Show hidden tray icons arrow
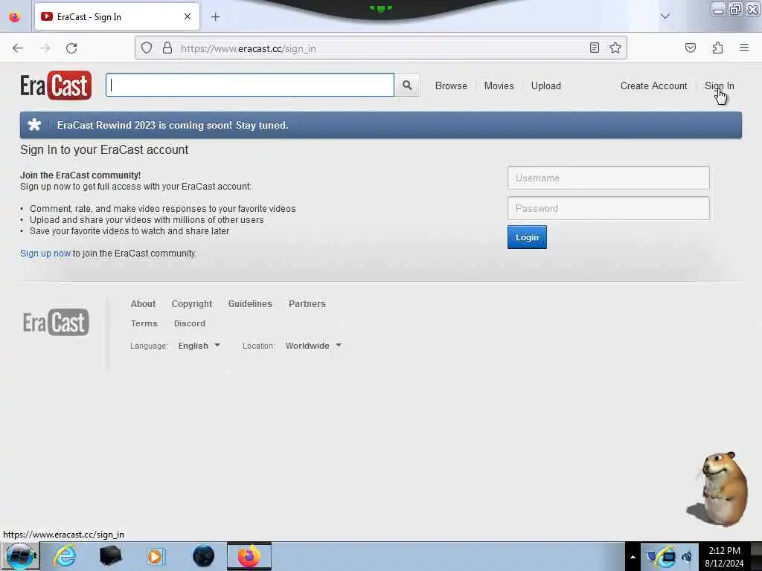The width and height of the screenshot is (762, 571). [x=633, y=557]
